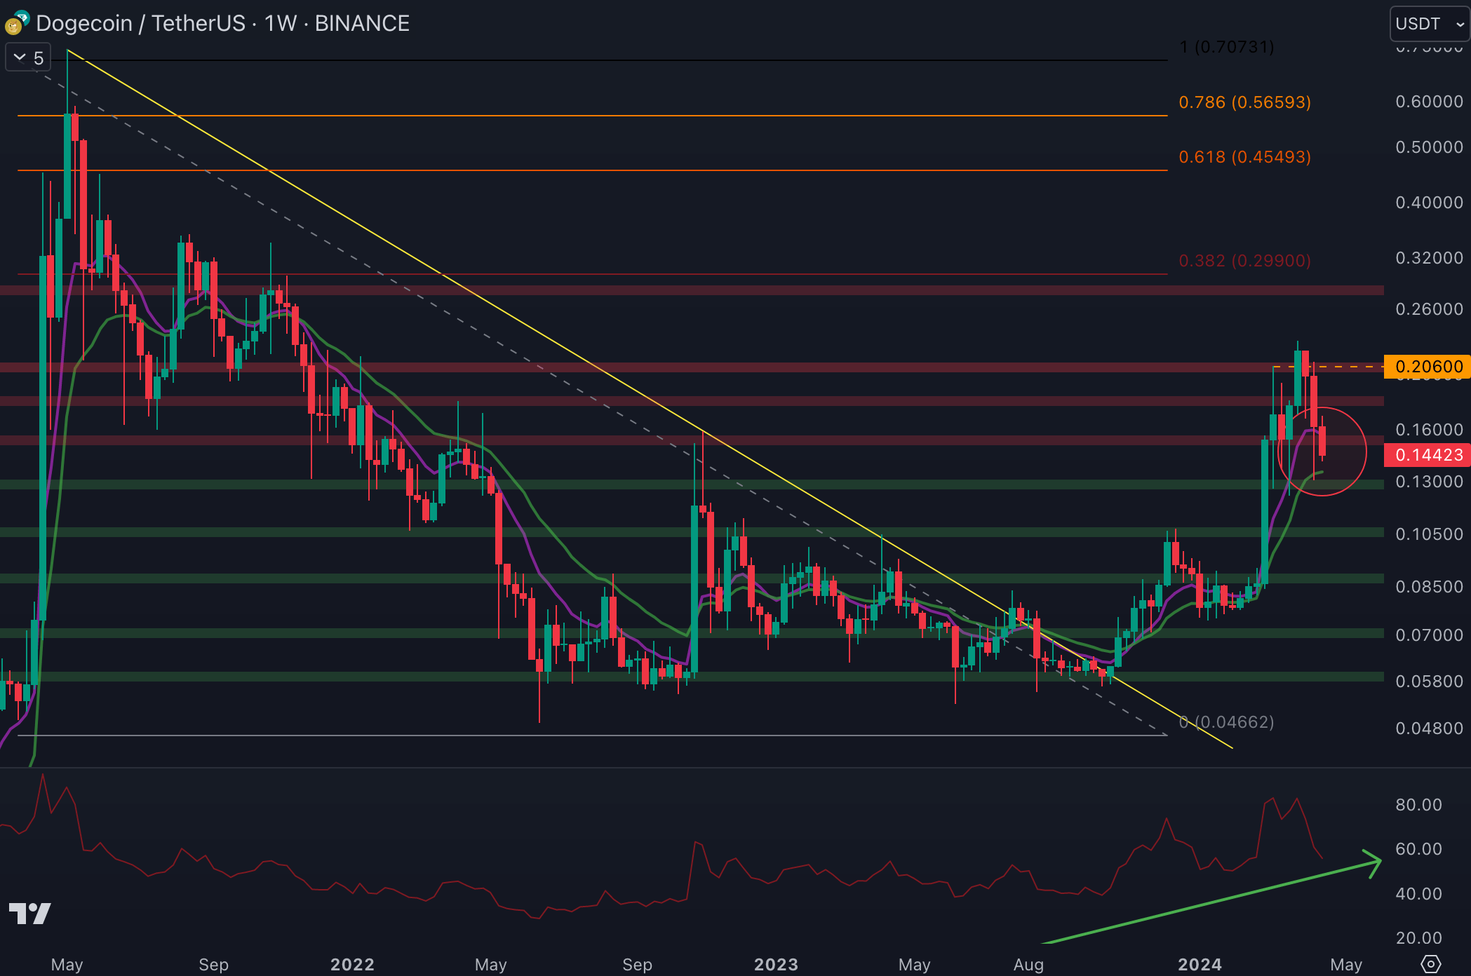The width and height of the screenshot is (1471, 976).
Task: Click the 80.00 level on RSI scale
Action: coord(1418,805)
